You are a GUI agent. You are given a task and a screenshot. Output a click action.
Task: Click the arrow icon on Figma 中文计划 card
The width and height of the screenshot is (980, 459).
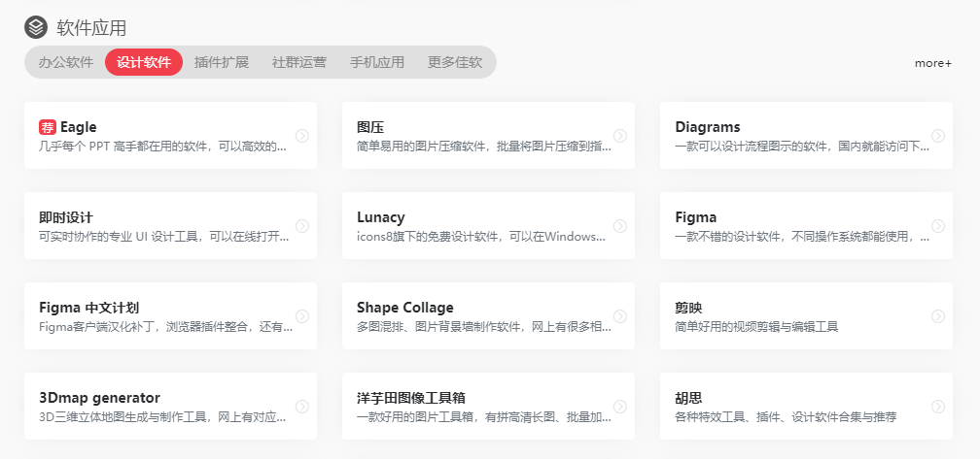pos(301,316)
